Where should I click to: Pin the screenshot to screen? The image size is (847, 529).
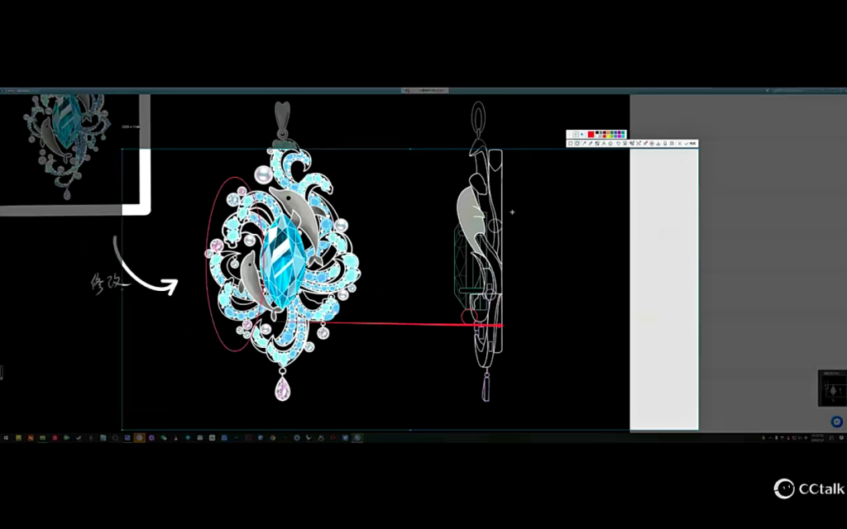tap(665, 144)
